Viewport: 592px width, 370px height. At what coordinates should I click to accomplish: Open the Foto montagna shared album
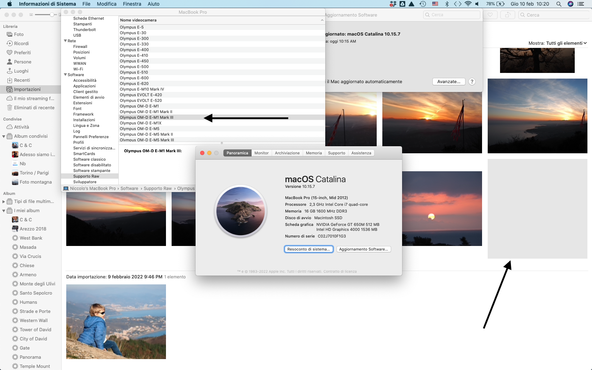point(36,182)
